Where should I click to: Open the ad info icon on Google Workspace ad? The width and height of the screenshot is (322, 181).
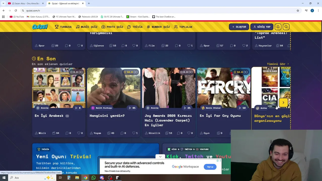tap(218, 160)
